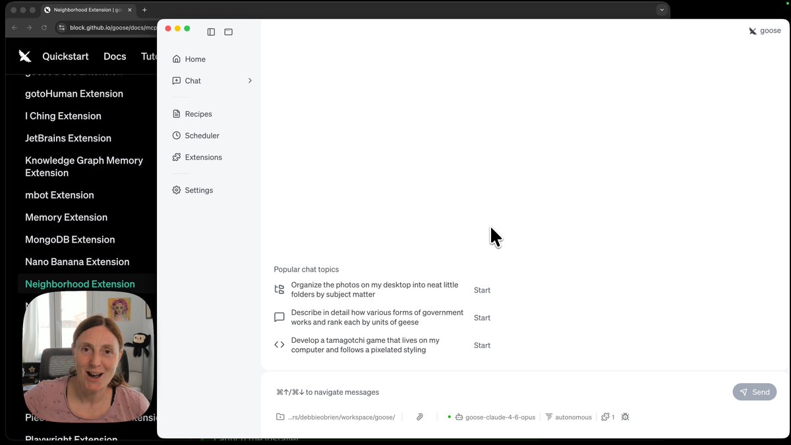Start the forms of government topic
The height and width of the screenshot is (445, 791).
click(x=482, y=318)
